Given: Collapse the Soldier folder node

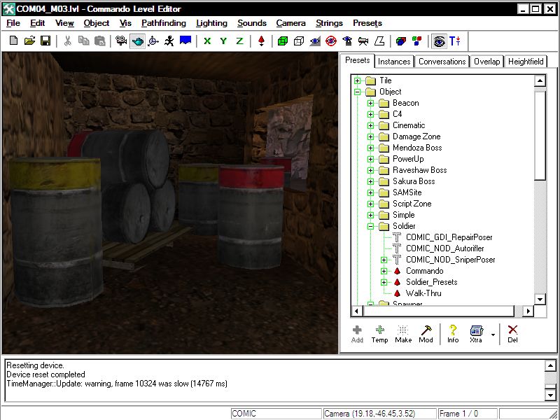Looking at the screenshot, I should coord(370,226).
